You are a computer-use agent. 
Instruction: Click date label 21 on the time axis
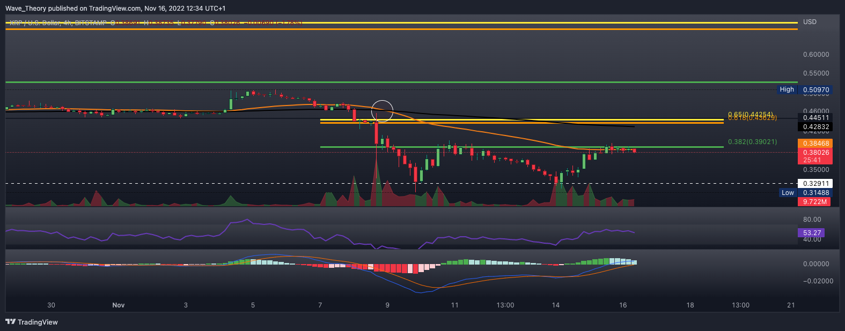(791, 305)
